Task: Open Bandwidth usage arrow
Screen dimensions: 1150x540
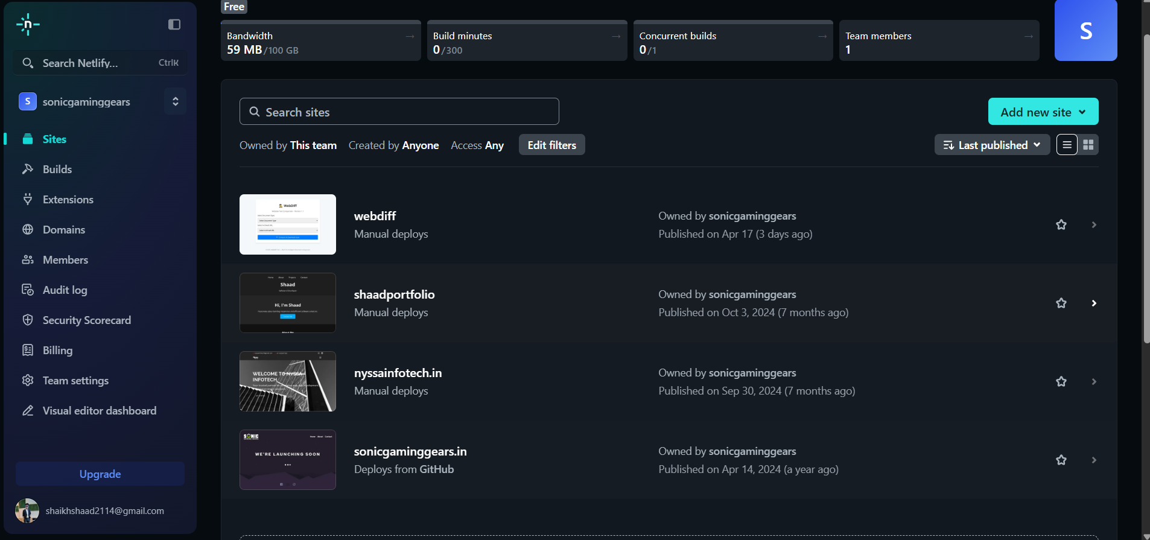Action: [410, 36]
